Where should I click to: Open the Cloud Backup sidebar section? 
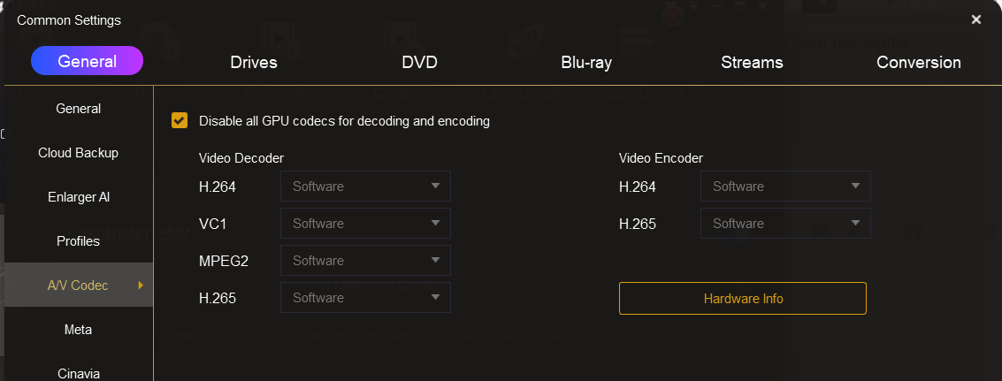coord(78,153)
